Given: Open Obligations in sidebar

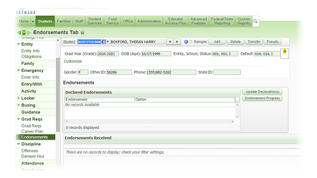Looking at the screenshot, I should point(32,56).
